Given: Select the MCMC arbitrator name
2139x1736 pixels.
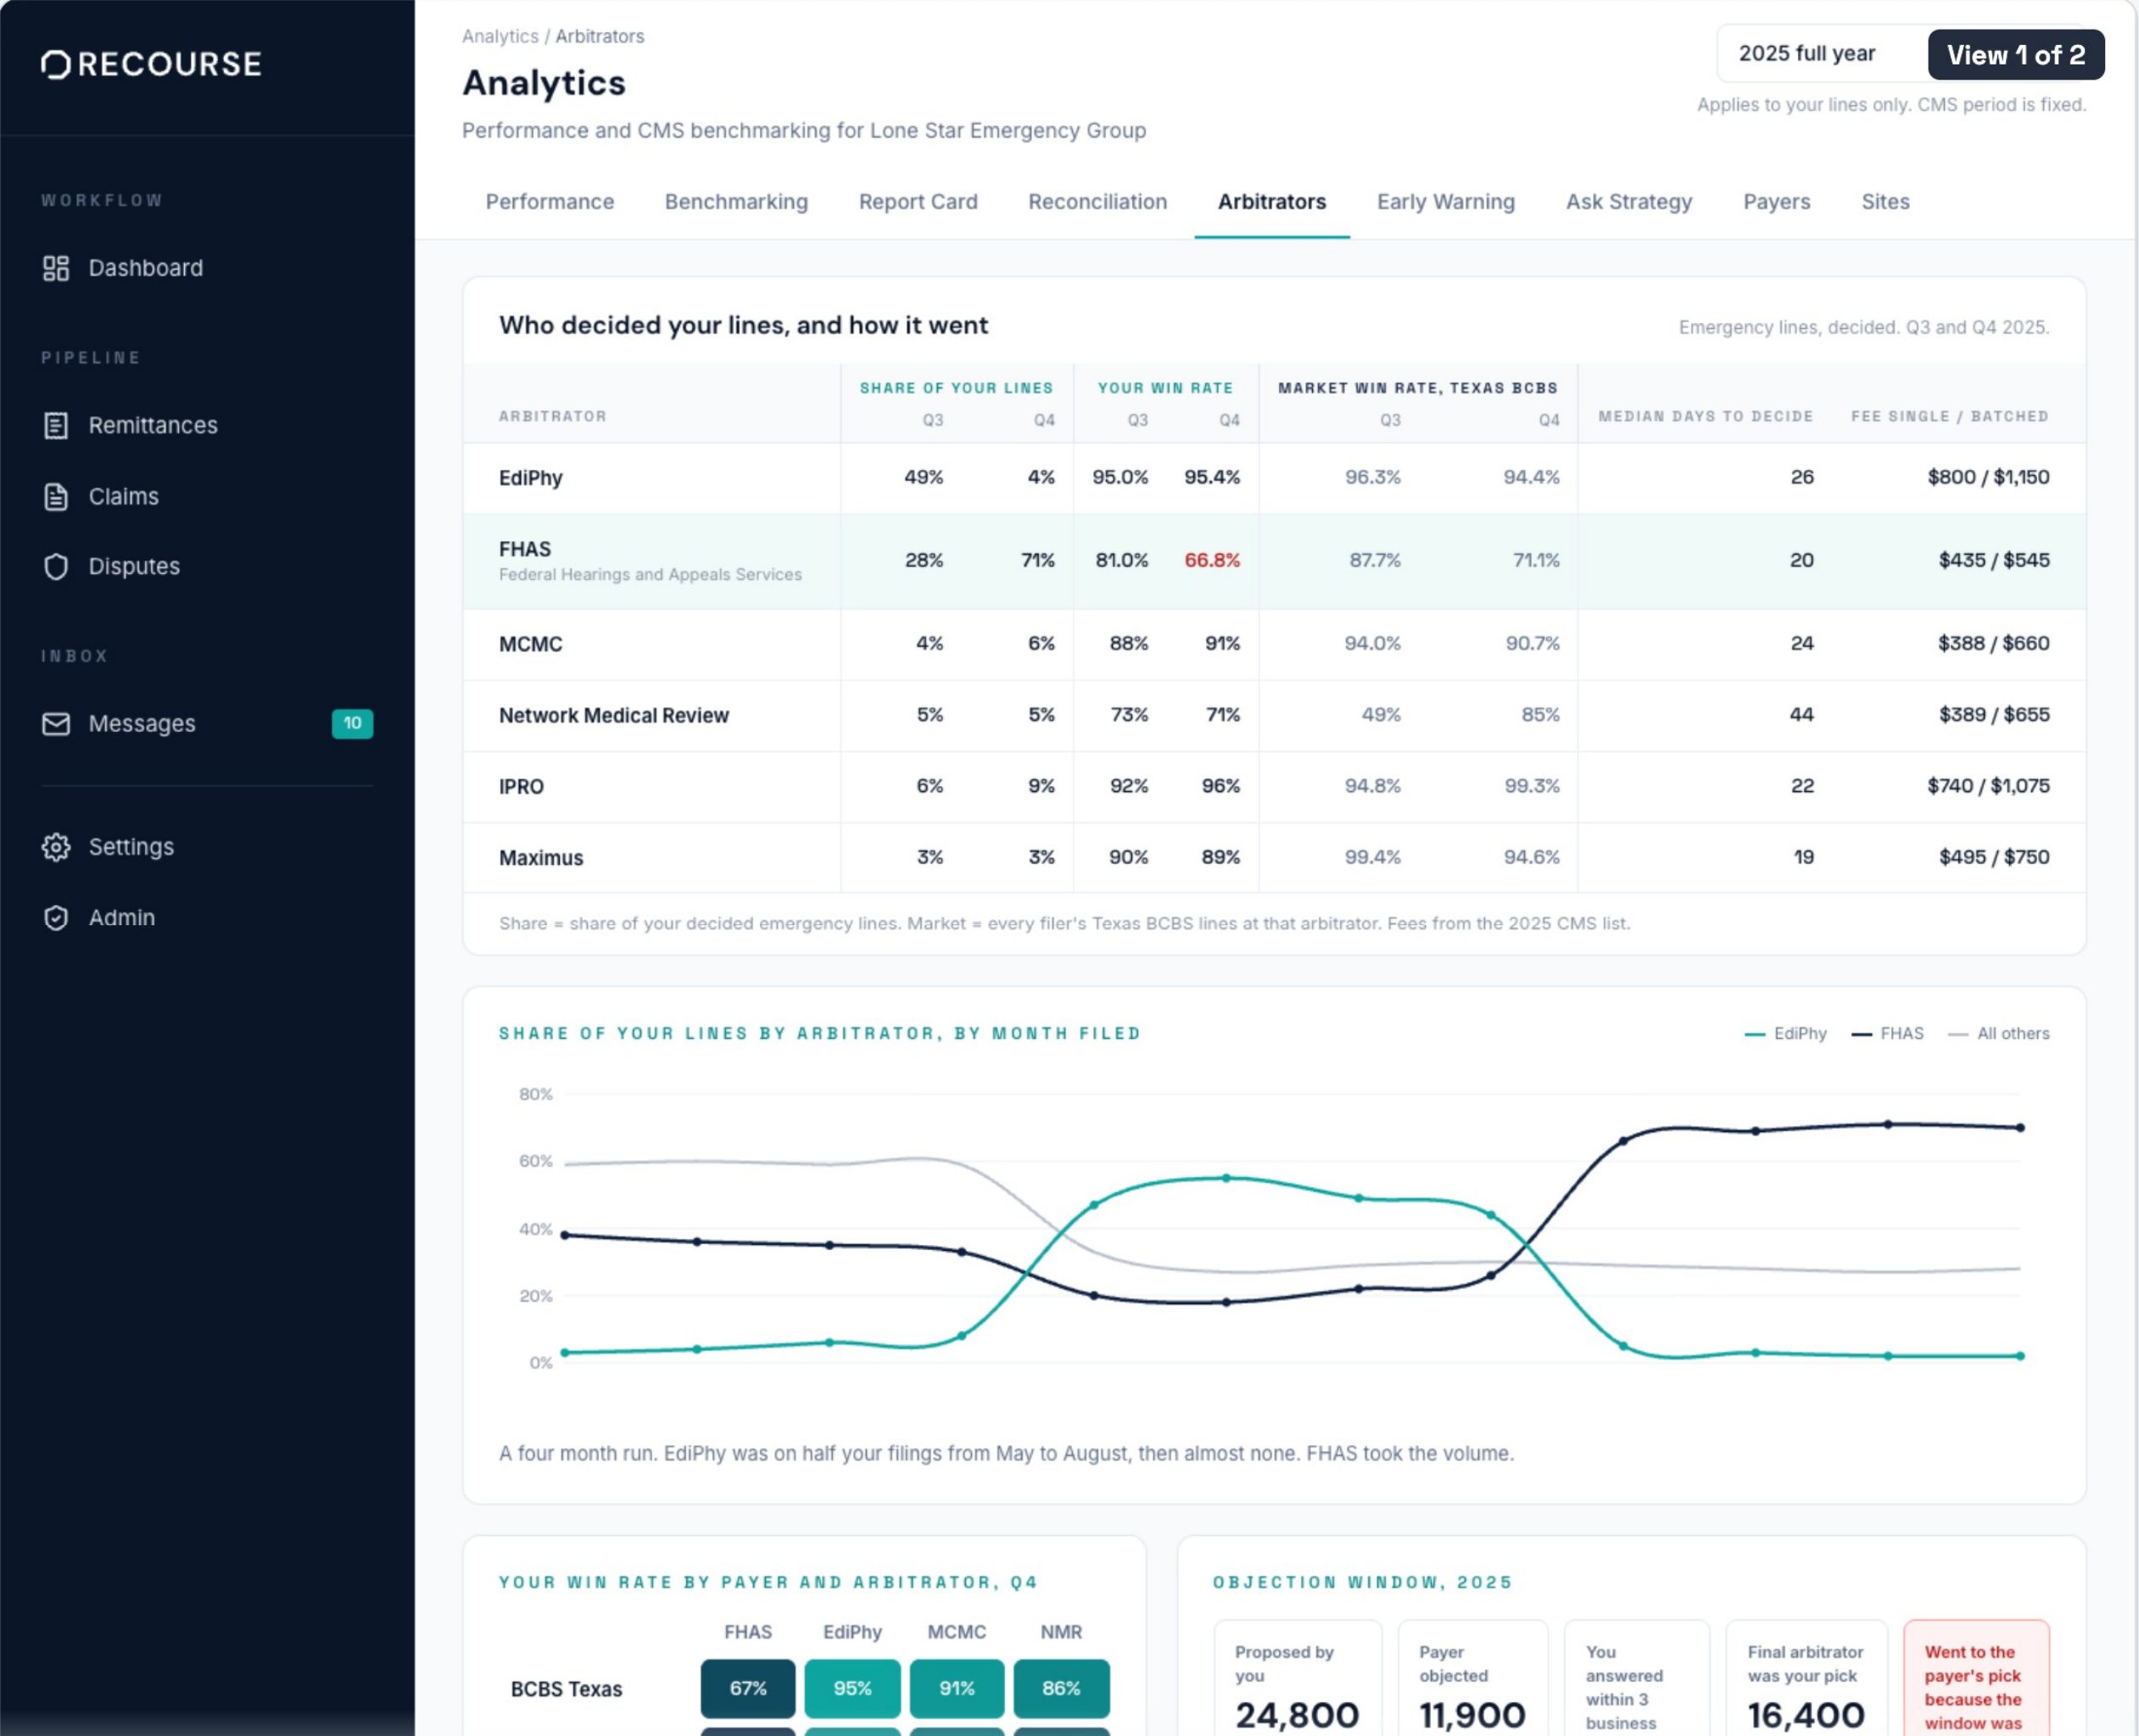Looking at the screenshot, I should tap(531, 644).
